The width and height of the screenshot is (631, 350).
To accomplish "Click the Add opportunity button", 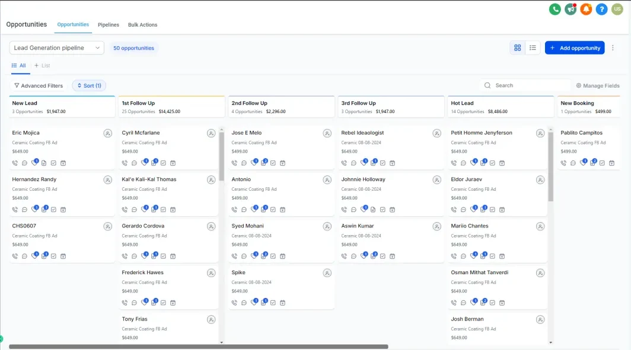I will [575, 48].
